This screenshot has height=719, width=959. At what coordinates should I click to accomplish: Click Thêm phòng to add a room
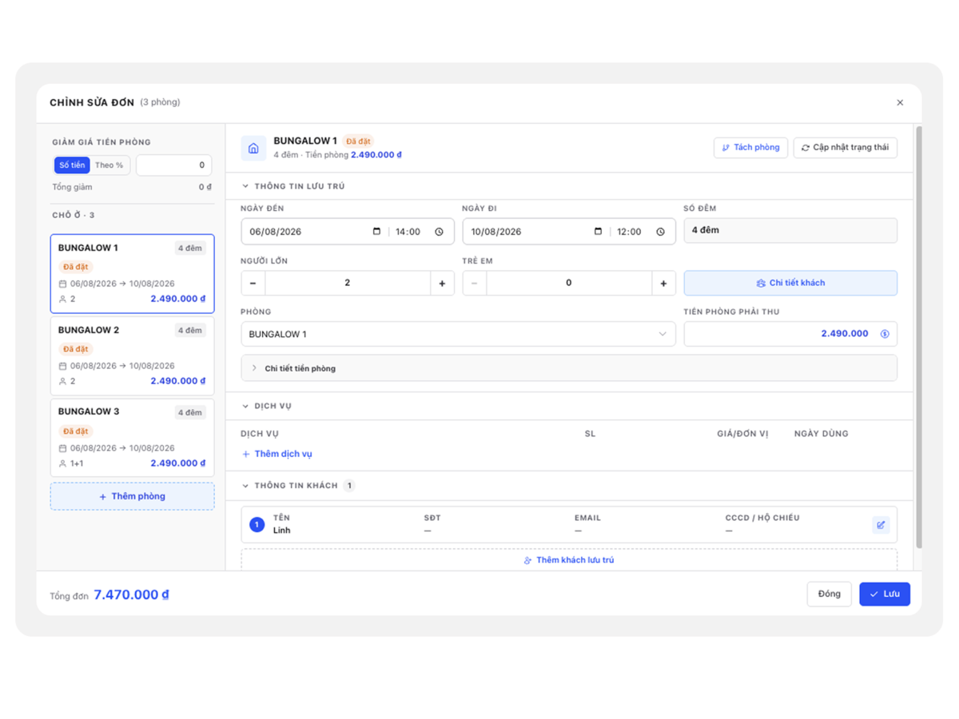point(133,496)
